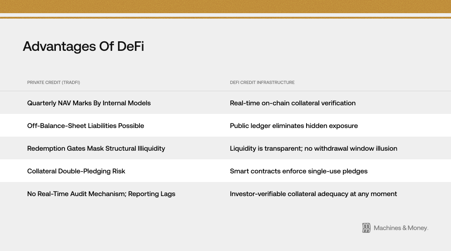Click the thick gold banner at the top
The height and width of the screenshot is (251, 451).
click(x=225, y=6)
